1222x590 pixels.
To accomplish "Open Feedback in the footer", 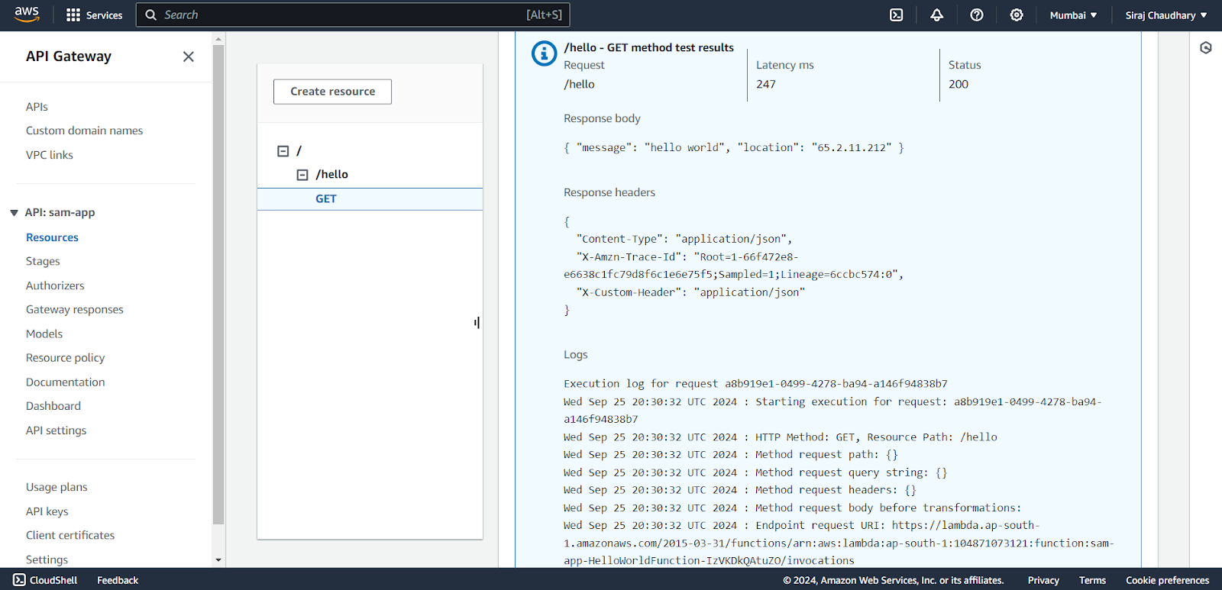I will coord(118,580).
